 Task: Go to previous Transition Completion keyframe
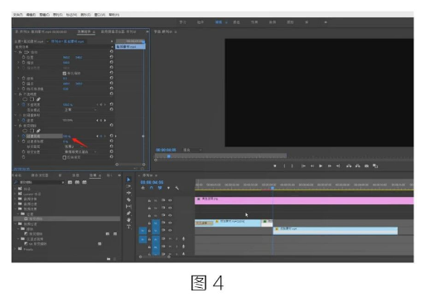98,137
